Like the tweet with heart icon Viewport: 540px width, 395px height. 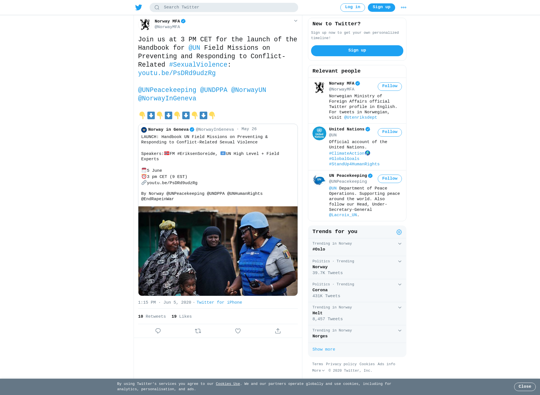238,331
